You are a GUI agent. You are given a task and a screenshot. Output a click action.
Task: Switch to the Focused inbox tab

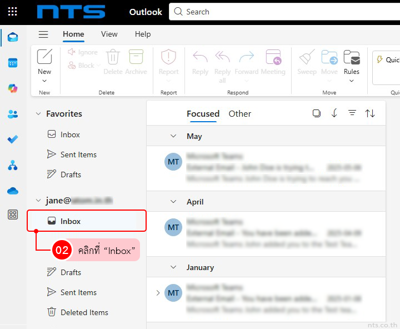click(203, 113)
